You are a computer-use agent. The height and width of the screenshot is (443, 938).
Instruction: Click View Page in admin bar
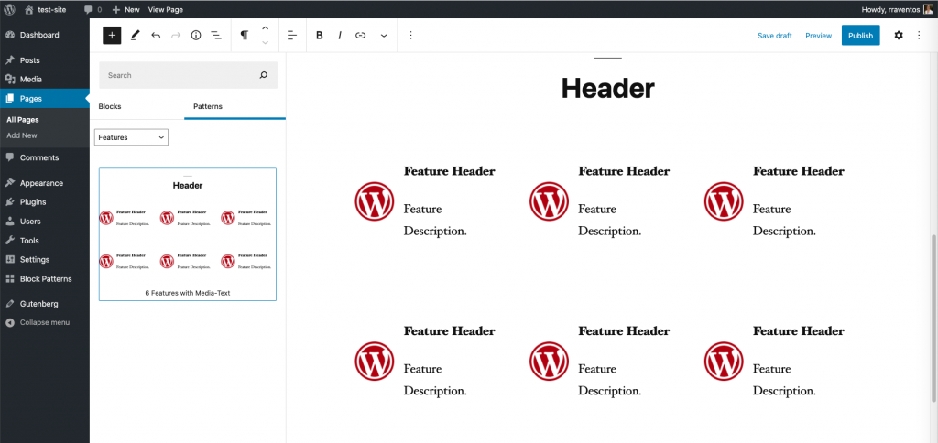(165, 9)
